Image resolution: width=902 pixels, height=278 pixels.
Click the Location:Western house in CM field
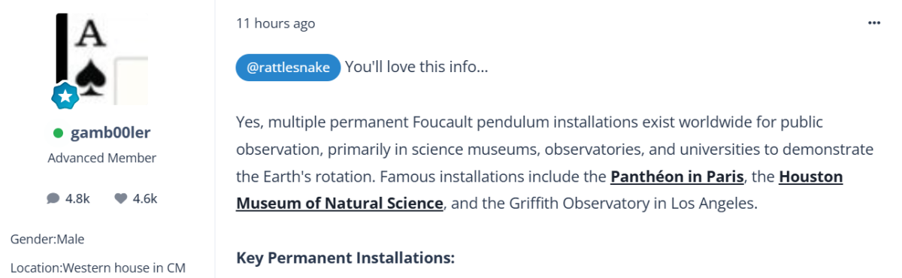98,267
